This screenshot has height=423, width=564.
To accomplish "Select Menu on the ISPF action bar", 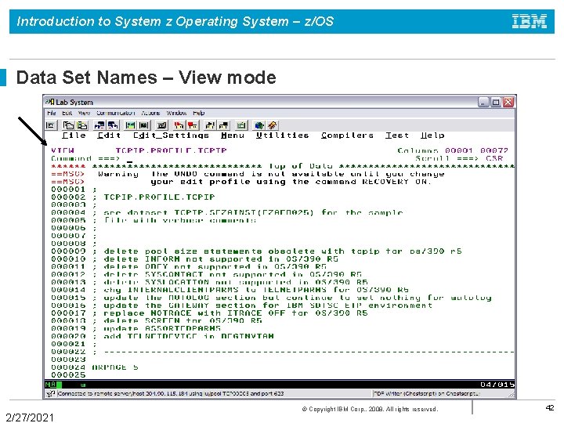I will (x=233, y=136).
